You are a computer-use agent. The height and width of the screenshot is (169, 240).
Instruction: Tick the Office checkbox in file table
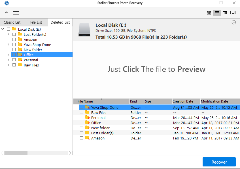tap(81, 122)
